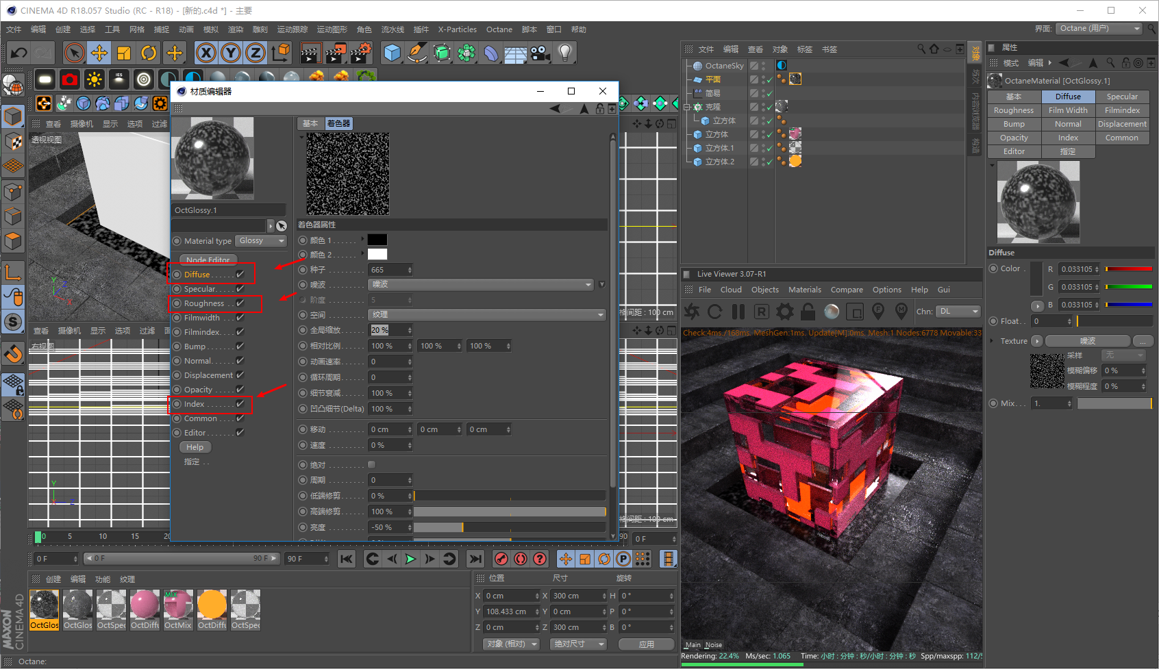Open the Material type Glossy dropdown
Viewport: 1159px width, 669px height.
261,240
